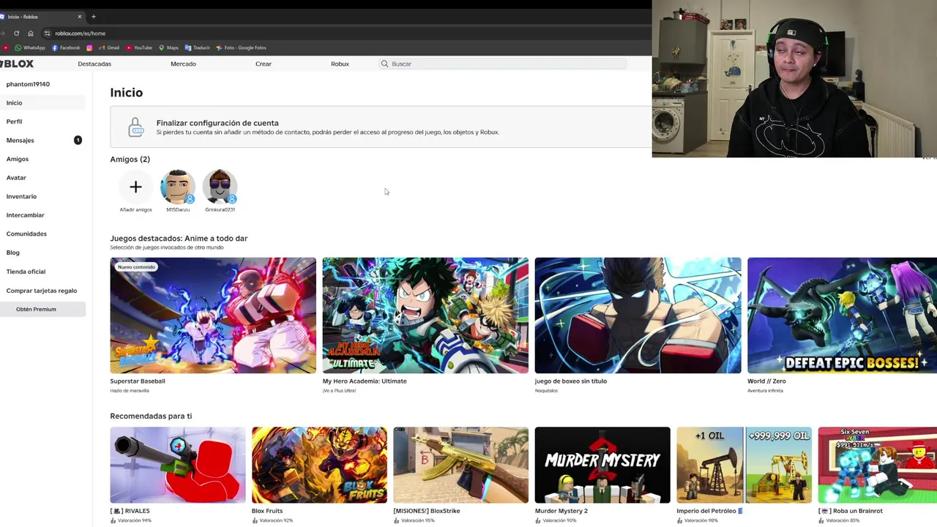
Task: Open friend 1415Danzu avatar
Action: [x=178, y=187]
